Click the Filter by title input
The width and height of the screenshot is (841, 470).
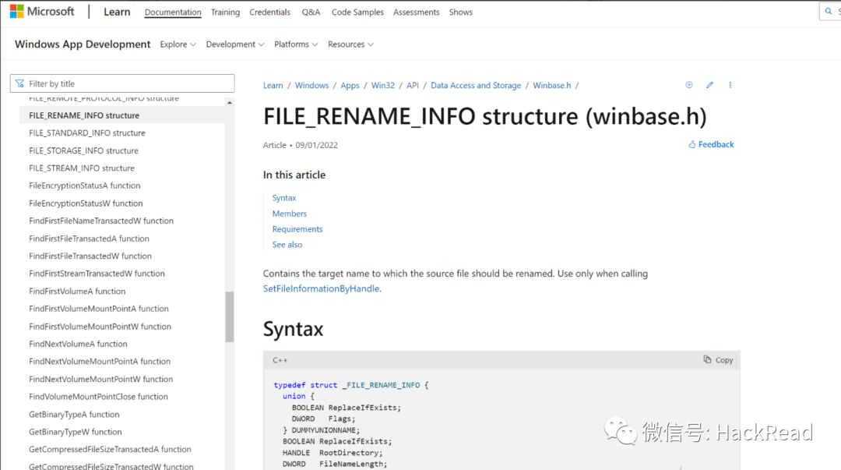pos(122,83)
